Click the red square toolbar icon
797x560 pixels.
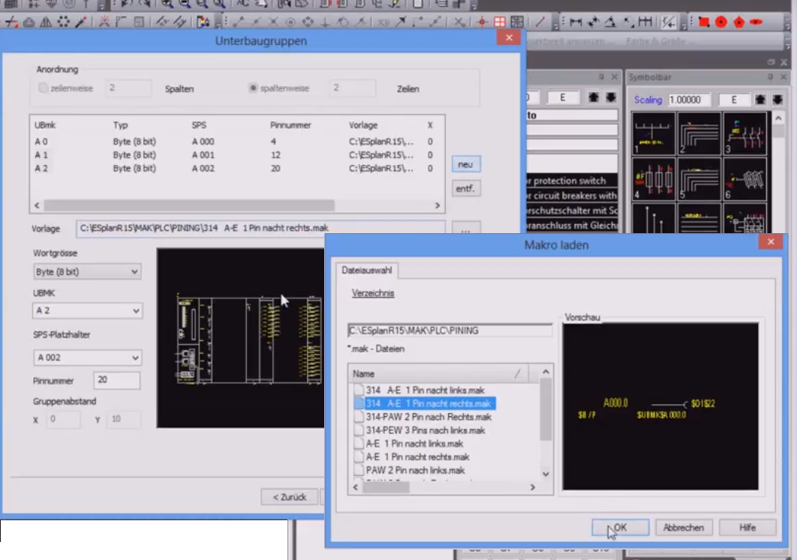[x=703, y=22]
